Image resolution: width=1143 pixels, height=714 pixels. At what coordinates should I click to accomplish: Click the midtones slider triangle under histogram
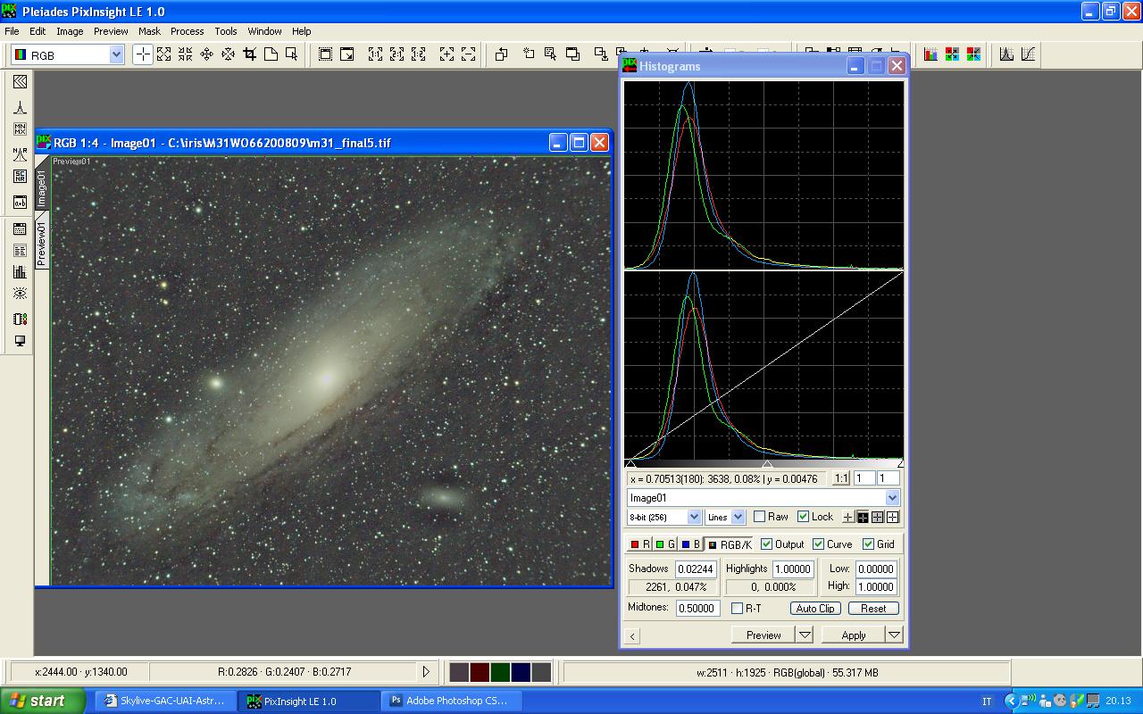pyautogui.click(x=767, y=464)
